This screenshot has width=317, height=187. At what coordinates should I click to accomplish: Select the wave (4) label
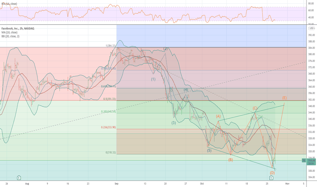click(x=186, y=89)
